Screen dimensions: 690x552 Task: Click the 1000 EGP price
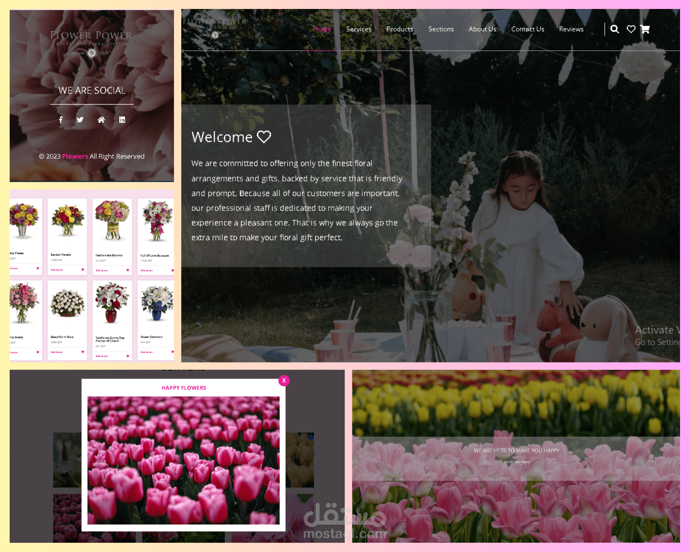point(56,342)
